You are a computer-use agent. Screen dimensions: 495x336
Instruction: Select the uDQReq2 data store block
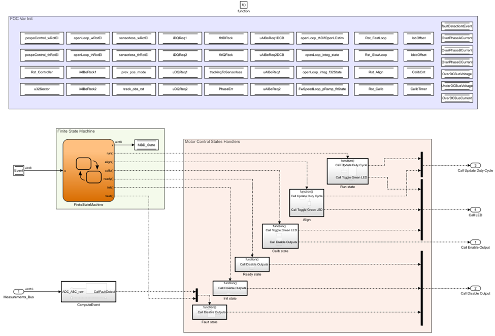click(x=180, y=89)
